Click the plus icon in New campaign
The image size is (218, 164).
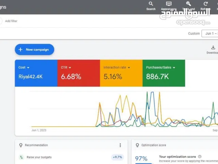pos(20,50)
